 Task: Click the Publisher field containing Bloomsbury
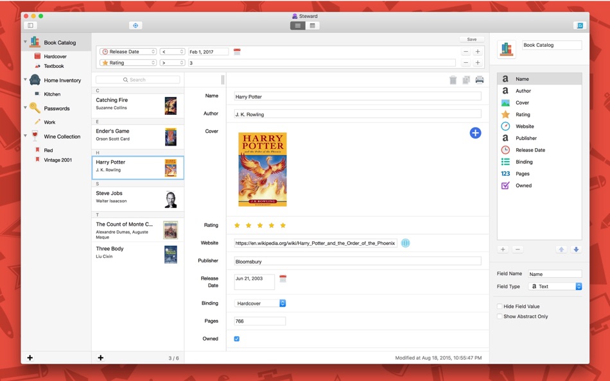click(358, 261)
